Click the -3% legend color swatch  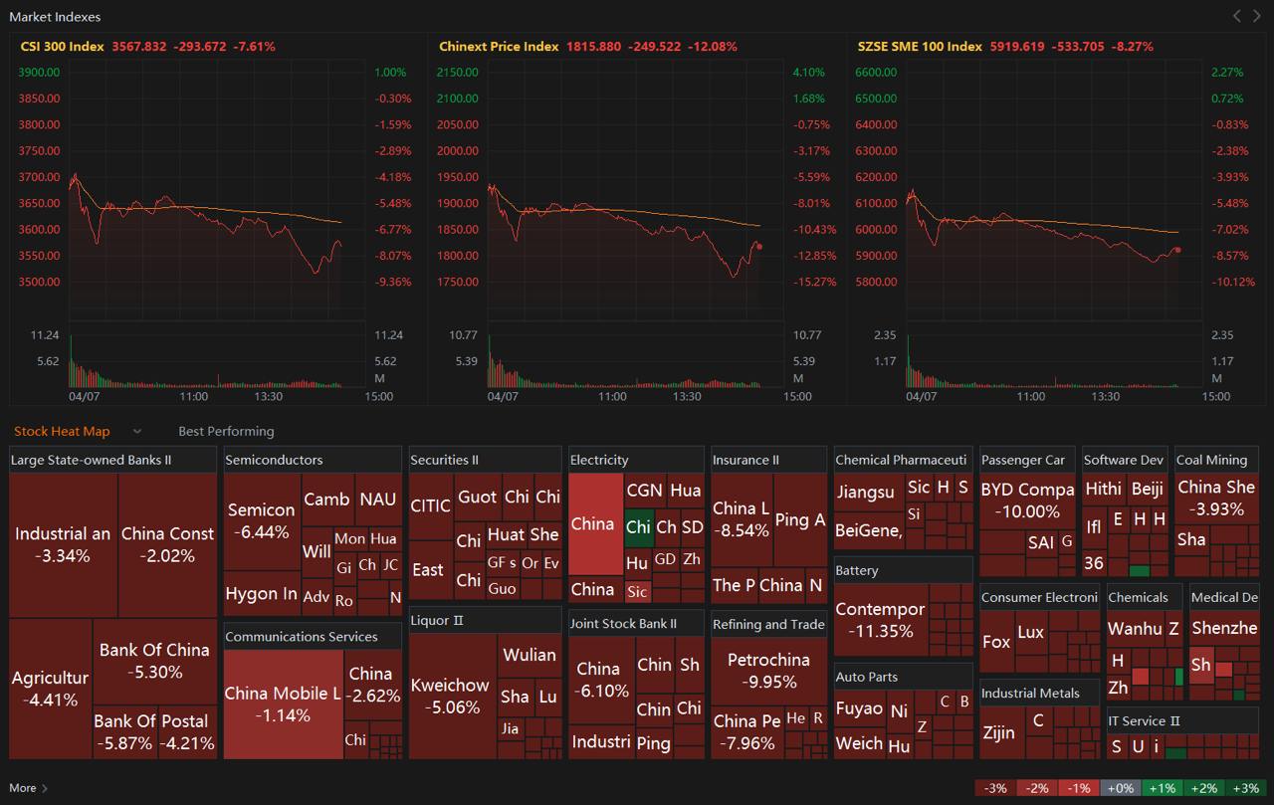point(995,788)
